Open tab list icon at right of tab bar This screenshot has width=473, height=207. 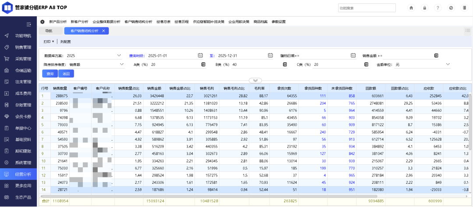pyautogui.click(x=468, y=31)
